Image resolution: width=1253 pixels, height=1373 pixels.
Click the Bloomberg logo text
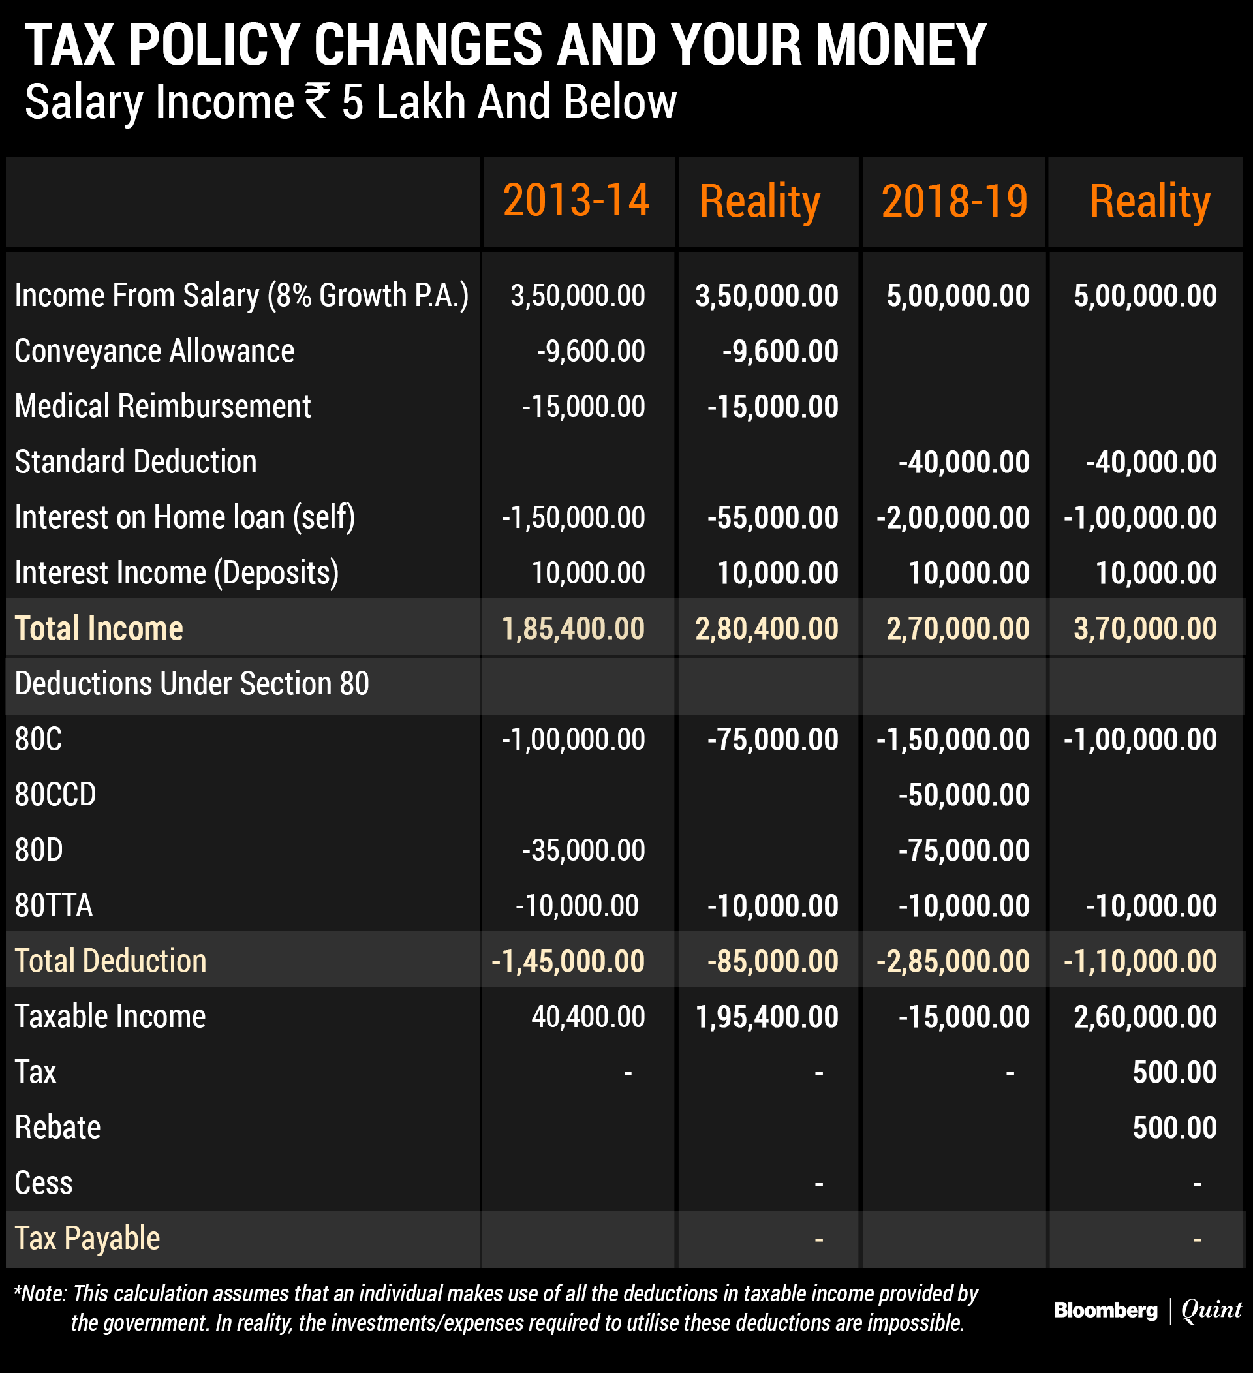[1105, 1310]
